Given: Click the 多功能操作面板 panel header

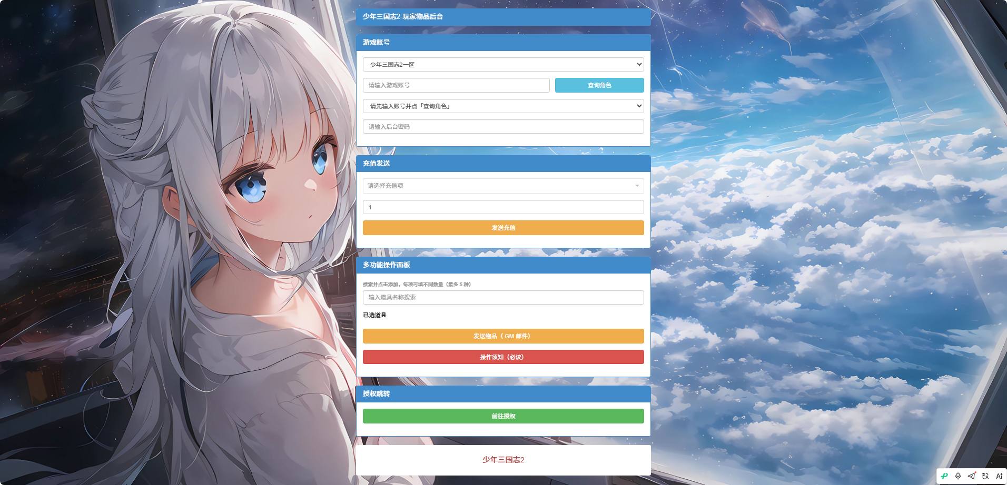Looking at the screenshot, I should coord(503,265).
